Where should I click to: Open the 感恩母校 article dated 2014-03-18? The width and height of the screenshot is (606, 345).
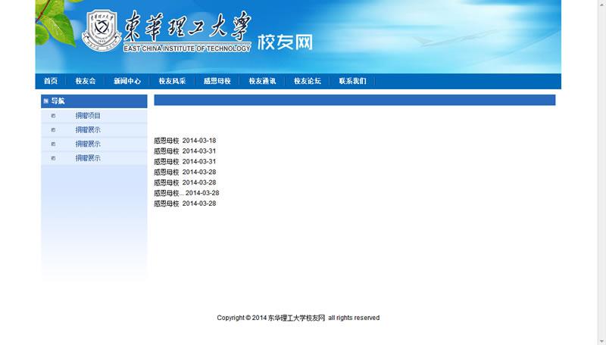(167, 141)
